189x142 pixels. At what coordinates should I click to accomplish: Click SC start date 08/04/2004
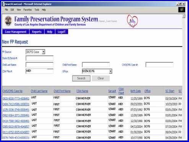pos(171,132)
